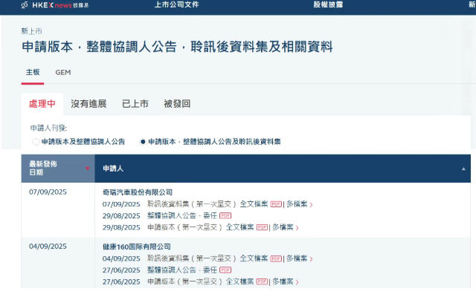The image size is (476, 303).
Task: Select 處理中 status tab
Action: (x=42, y=104)
